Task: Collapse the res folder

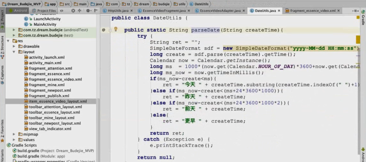Action: pos(8,41)
